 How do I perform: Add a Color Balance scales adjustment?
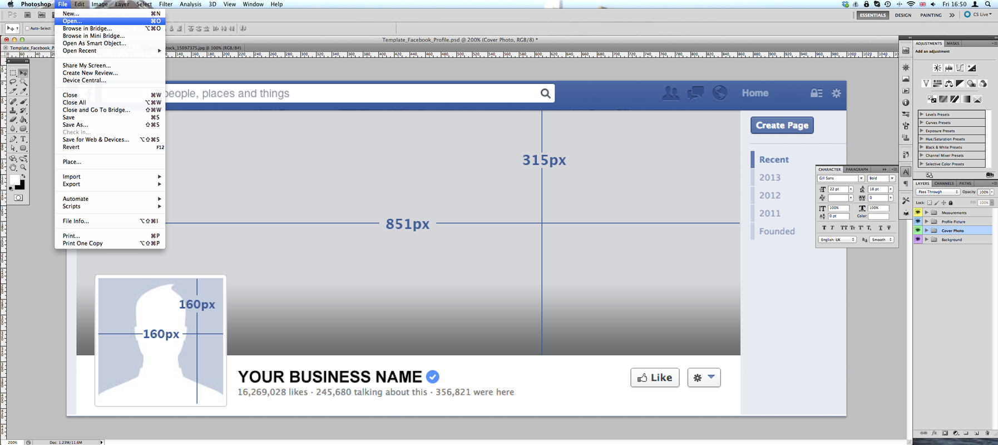948,83
